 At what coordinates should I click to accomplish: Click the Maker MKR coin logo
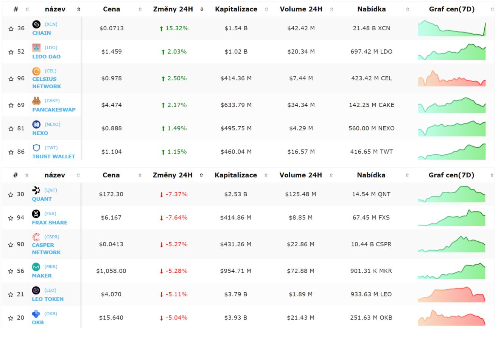[36, 267]
